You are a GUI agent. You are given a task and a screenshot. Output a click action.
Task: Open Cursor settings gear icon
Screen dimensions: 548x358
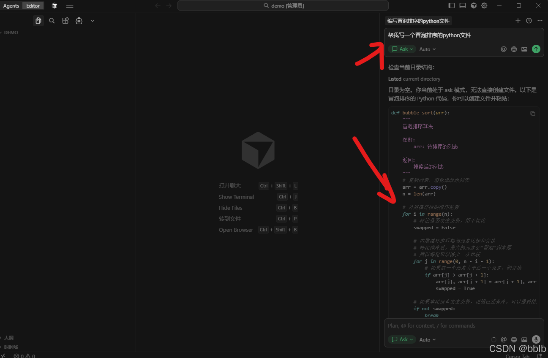point(484,6)
